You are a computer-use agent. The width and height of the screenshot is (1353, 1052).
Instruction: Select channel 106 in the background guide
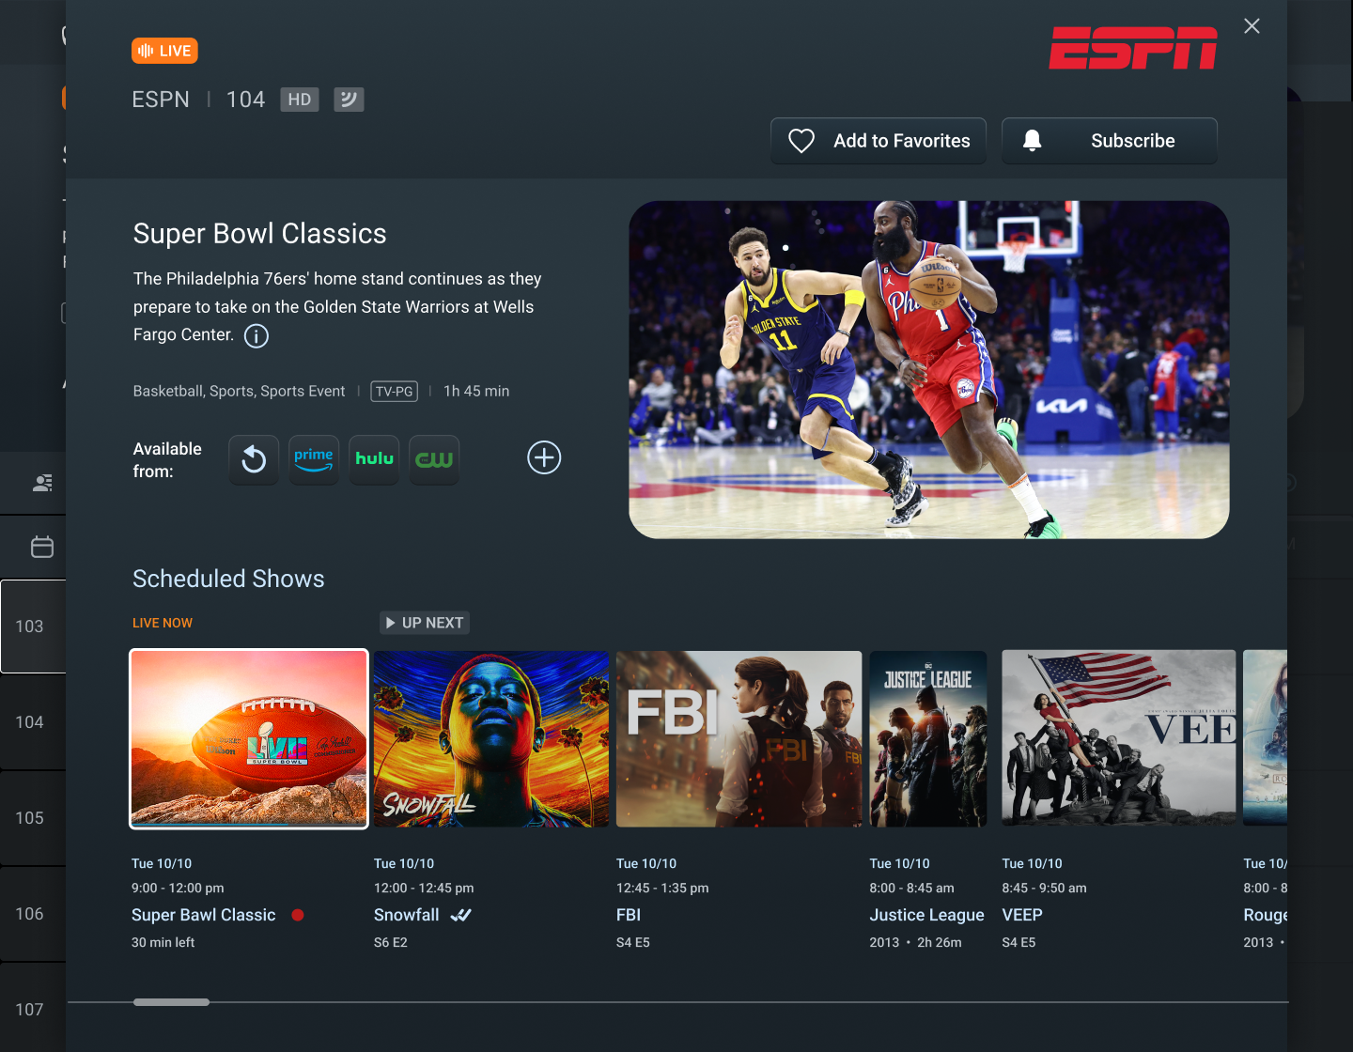pos(33,914)
